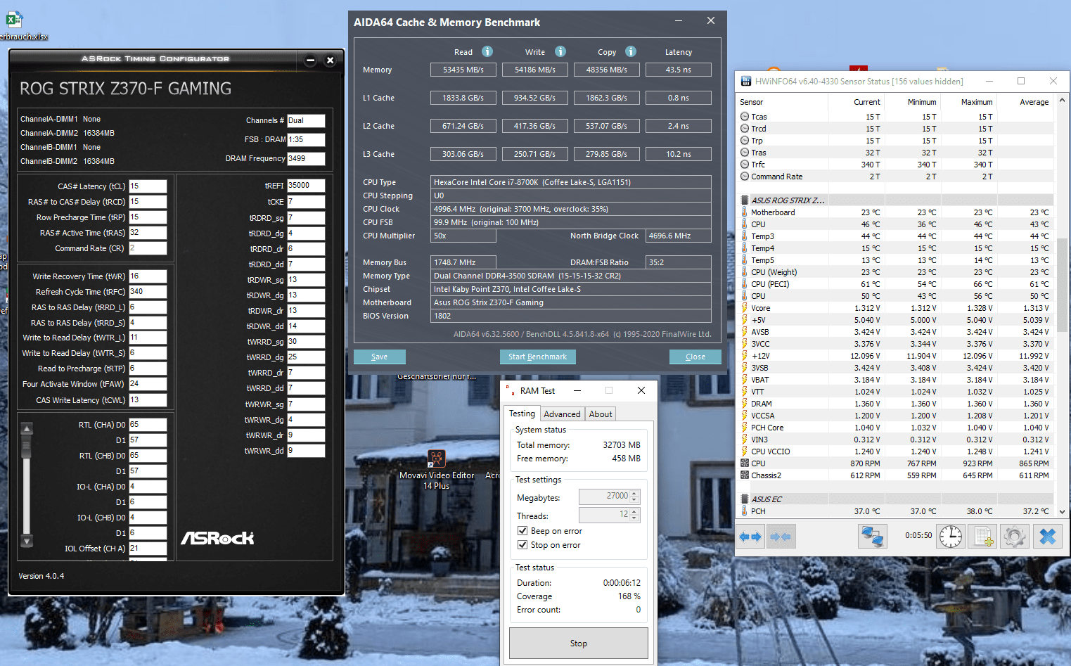Click the ASRock scrollbar thumb

(x=27, y=445)
